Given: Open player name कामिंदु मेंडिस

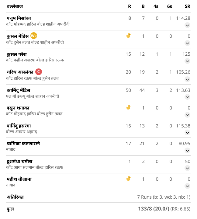Looking at the screenshot, I should pos(18,90).
